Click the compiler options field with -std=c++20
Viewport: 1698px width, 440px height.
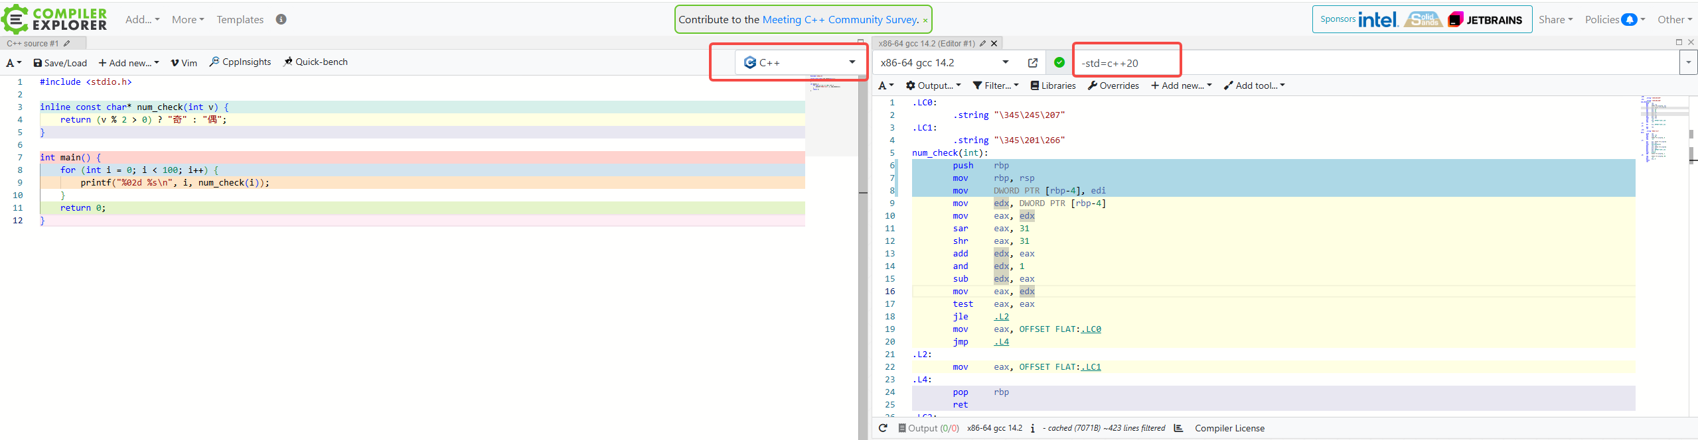tap(1375, 63)
